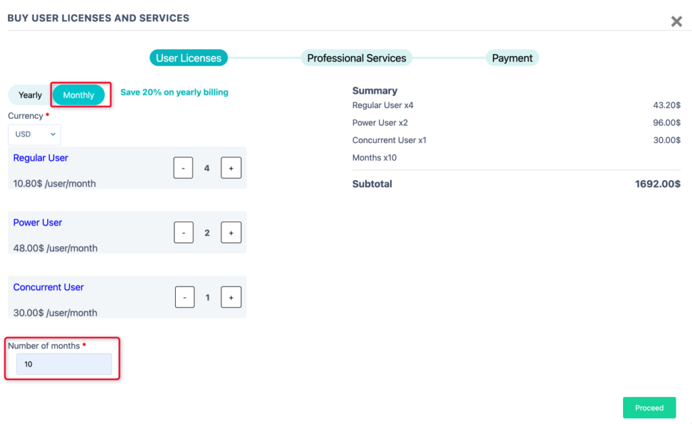Screen dimensions: 692x424
Task: Increase Regular User license count
Action: (x=230, y=168)
